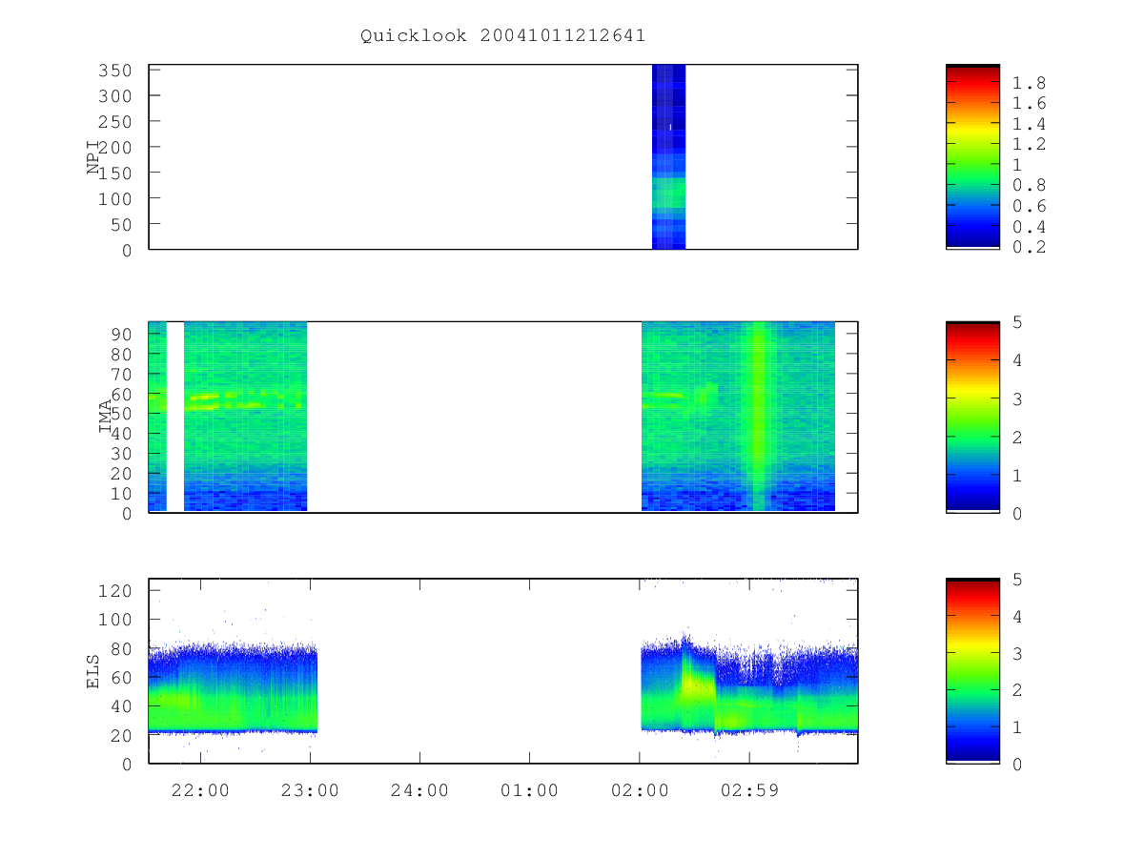Pick the 350 tick on NPI axis

[x=117, y=71]
